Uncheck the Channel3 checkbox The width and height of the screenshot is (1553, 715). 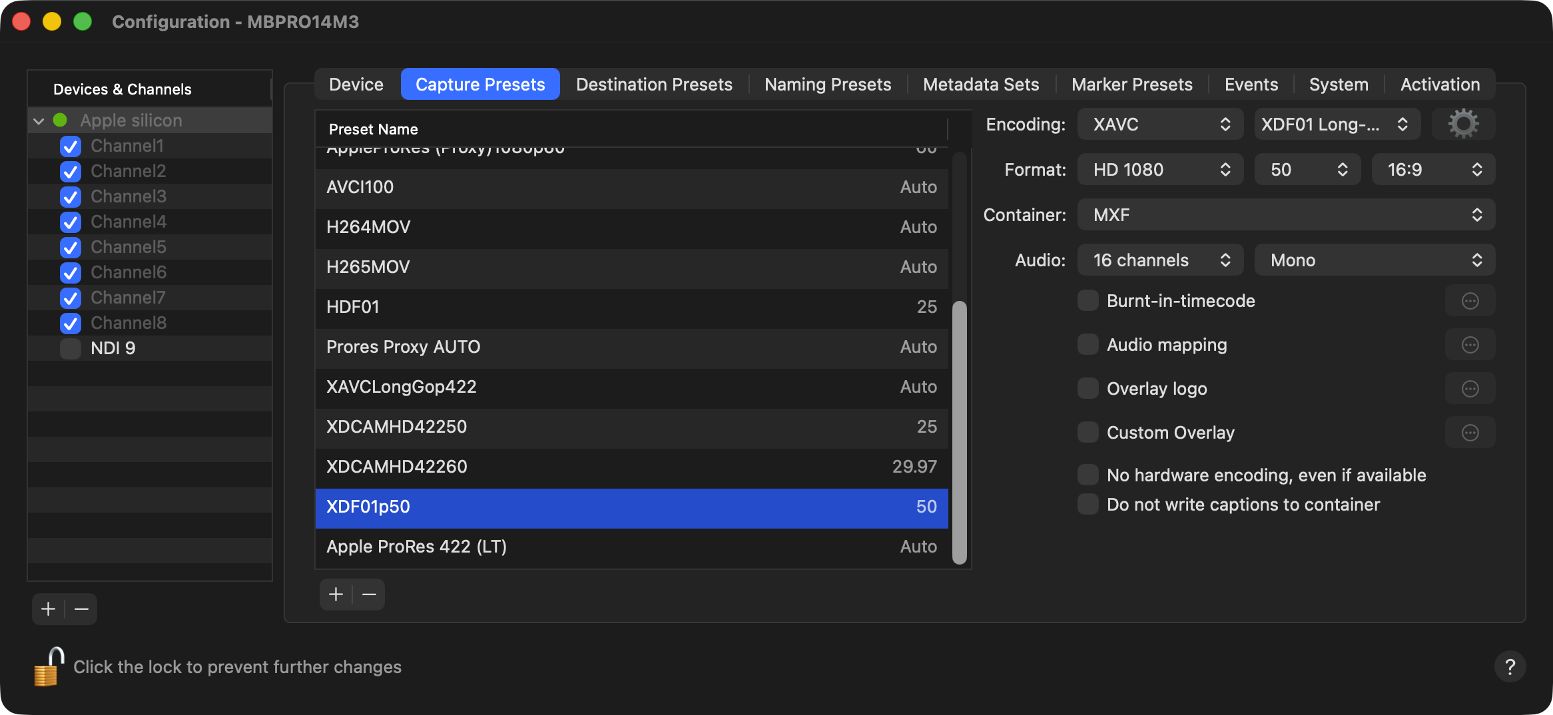point(70,197)
